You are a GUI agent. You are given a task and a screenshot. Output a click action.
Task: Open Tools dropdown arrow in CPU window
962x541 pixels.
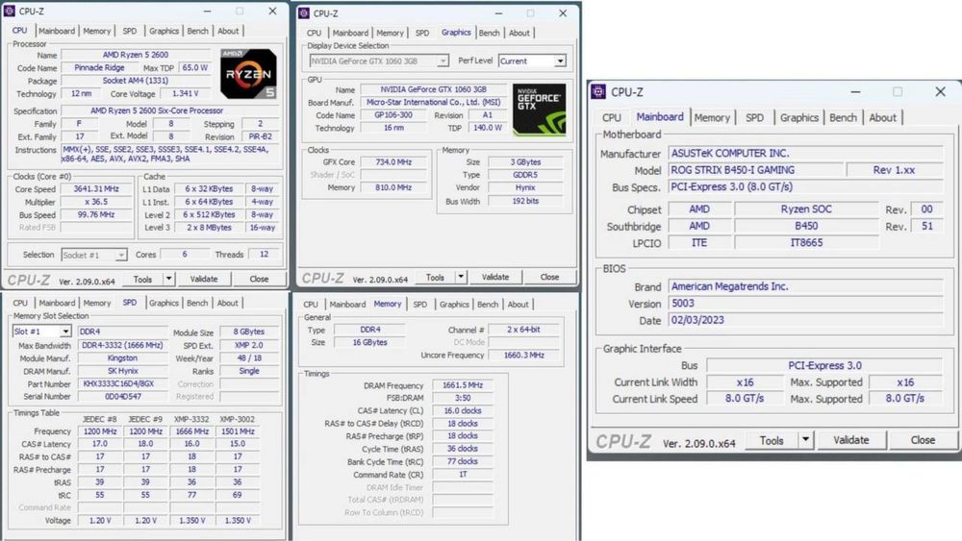click(x=168, y=279)
